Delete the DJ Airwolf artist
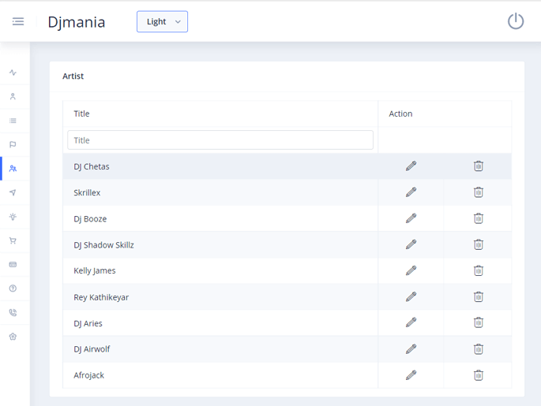Viewport: 541px width, 406px height. [478, 349]
